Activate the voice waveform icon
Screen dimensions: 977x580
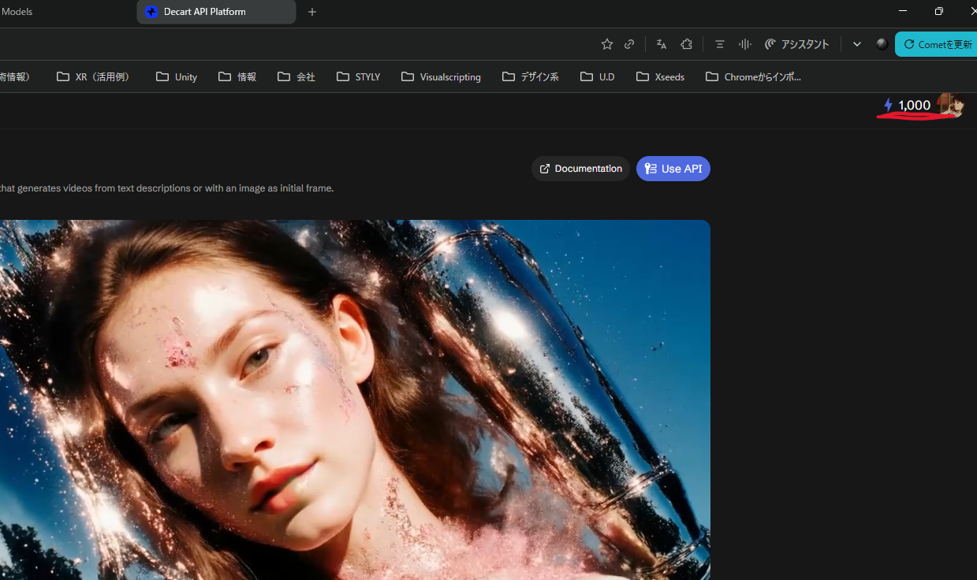[x=744, y=44]
